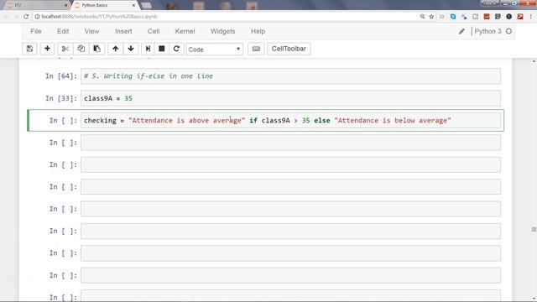
Task: Open the command palette keyboard icon
Action: tap(256, 49)
